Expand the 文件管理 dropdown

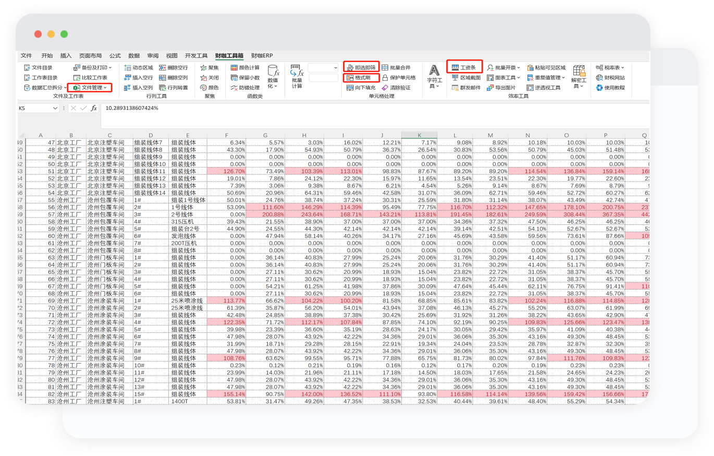point(105,88)
